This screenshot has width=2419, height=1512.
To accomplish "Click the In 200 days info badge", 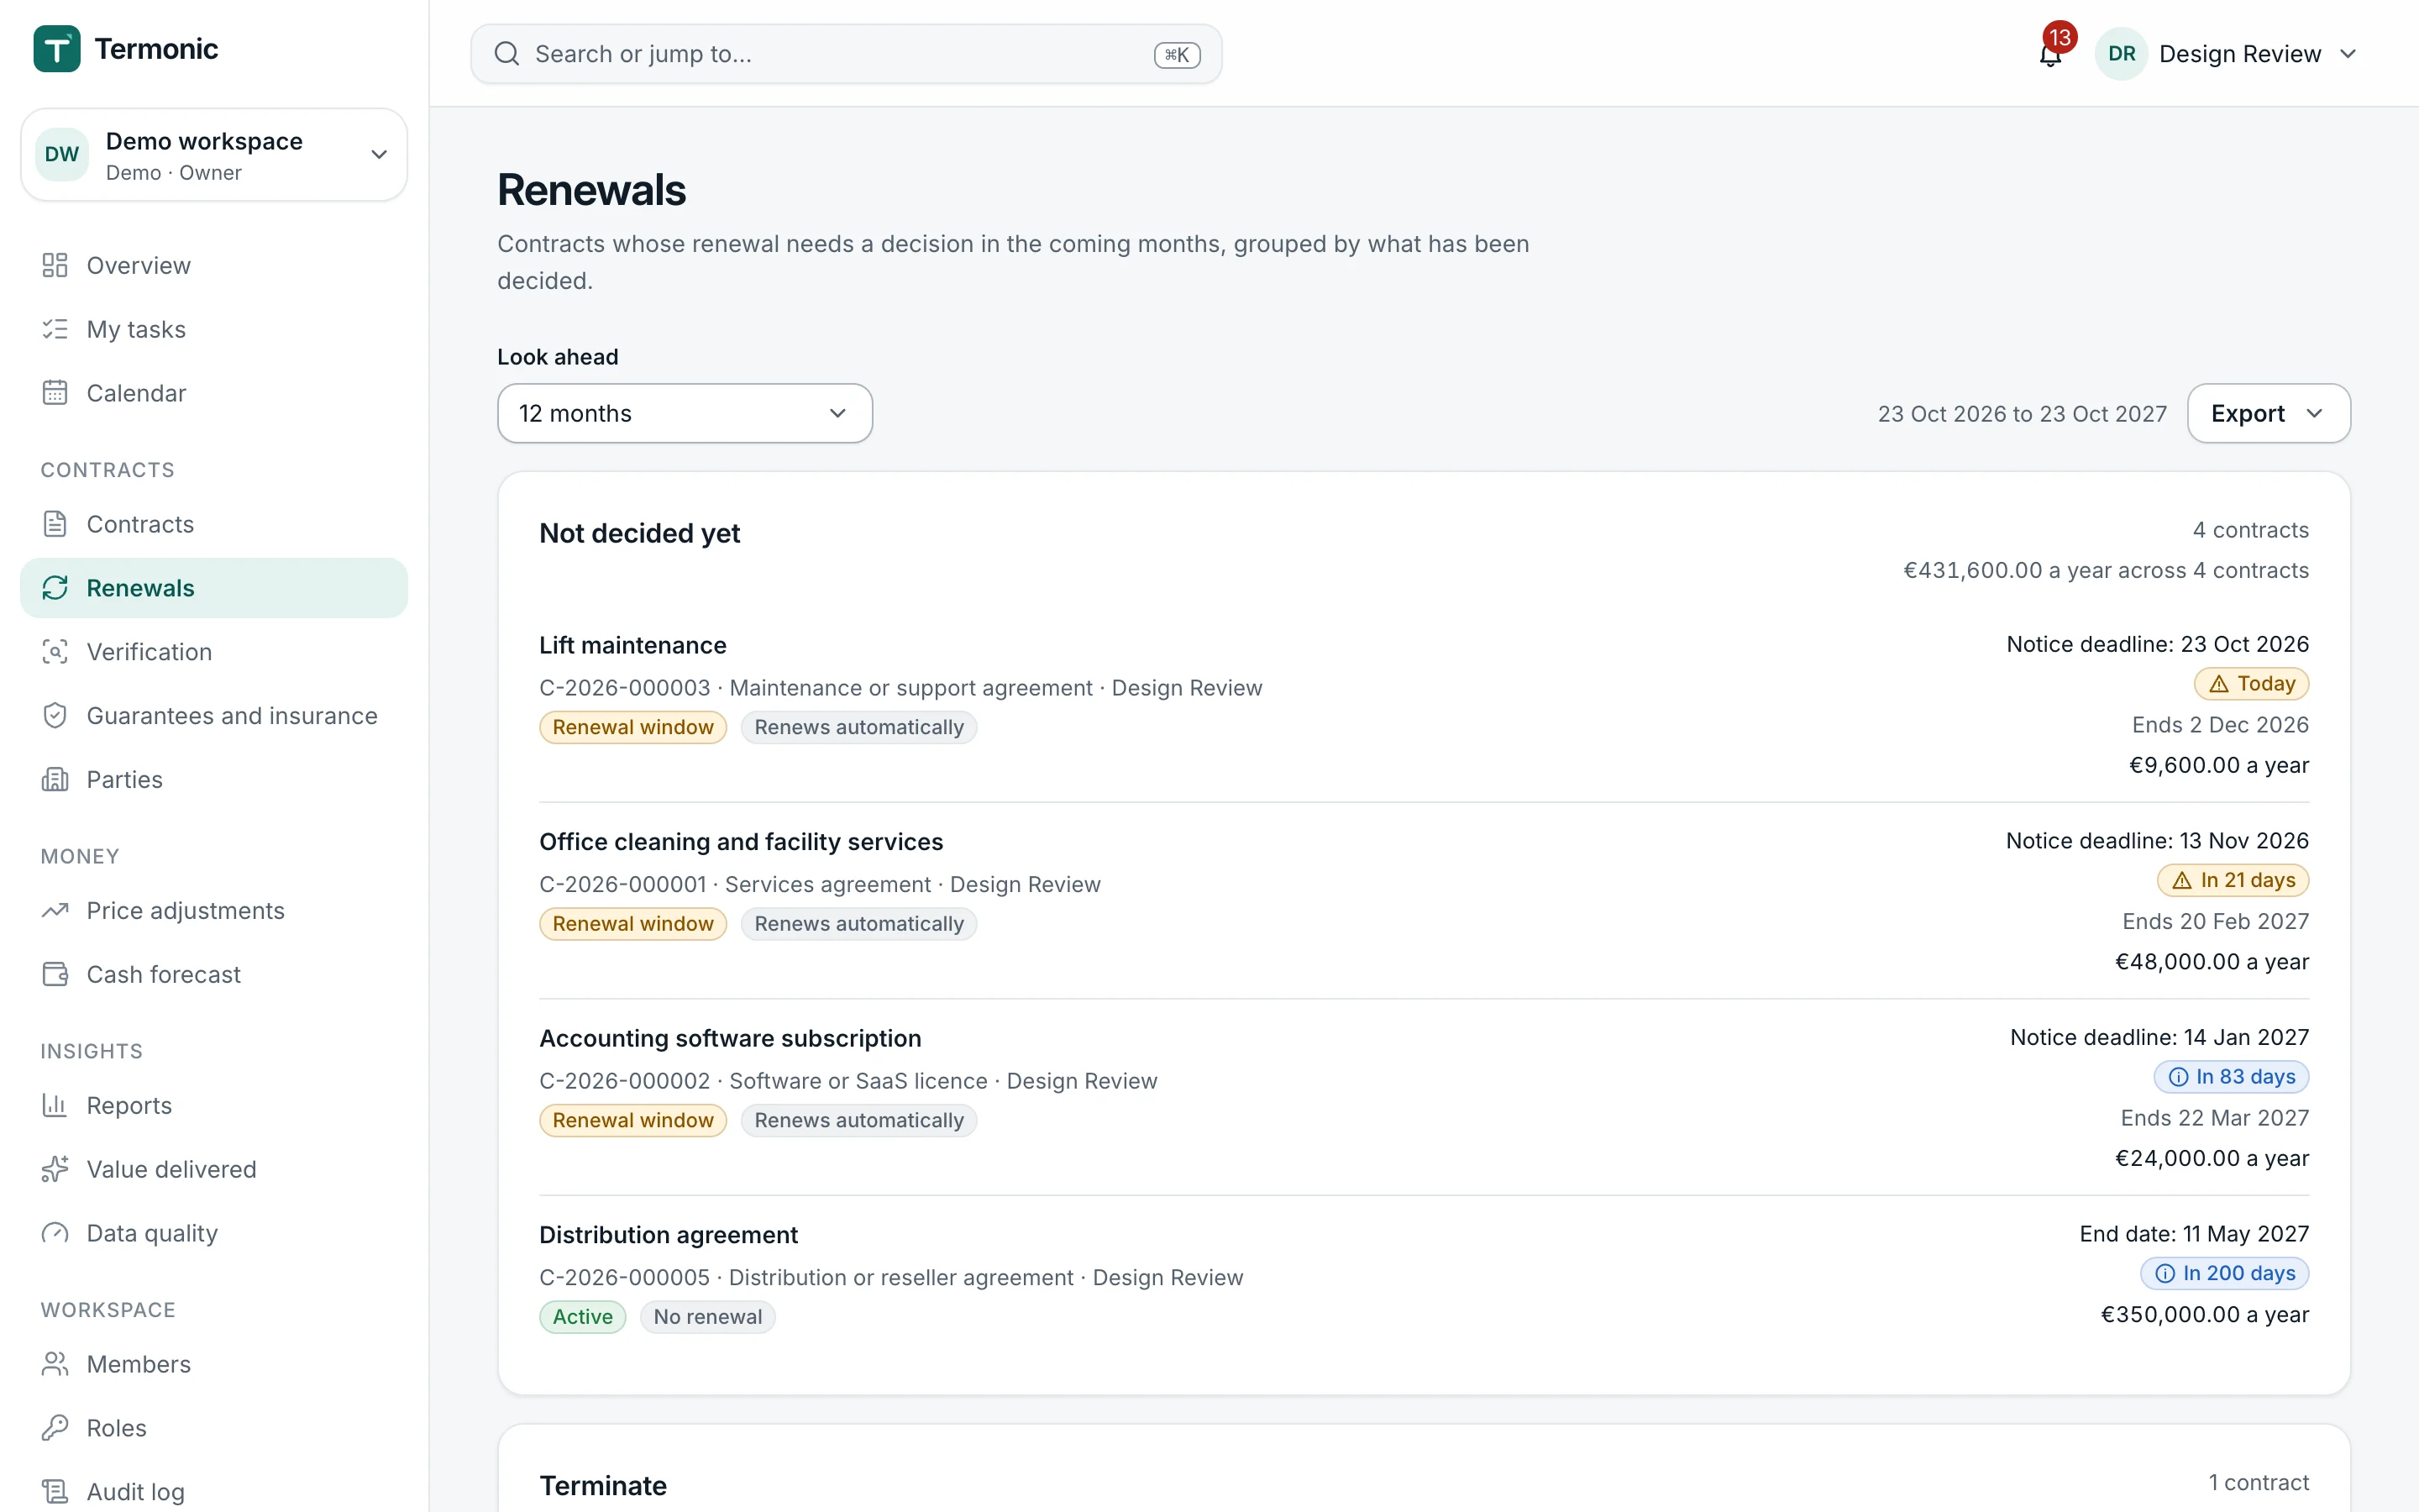I will point(2225,1274).
